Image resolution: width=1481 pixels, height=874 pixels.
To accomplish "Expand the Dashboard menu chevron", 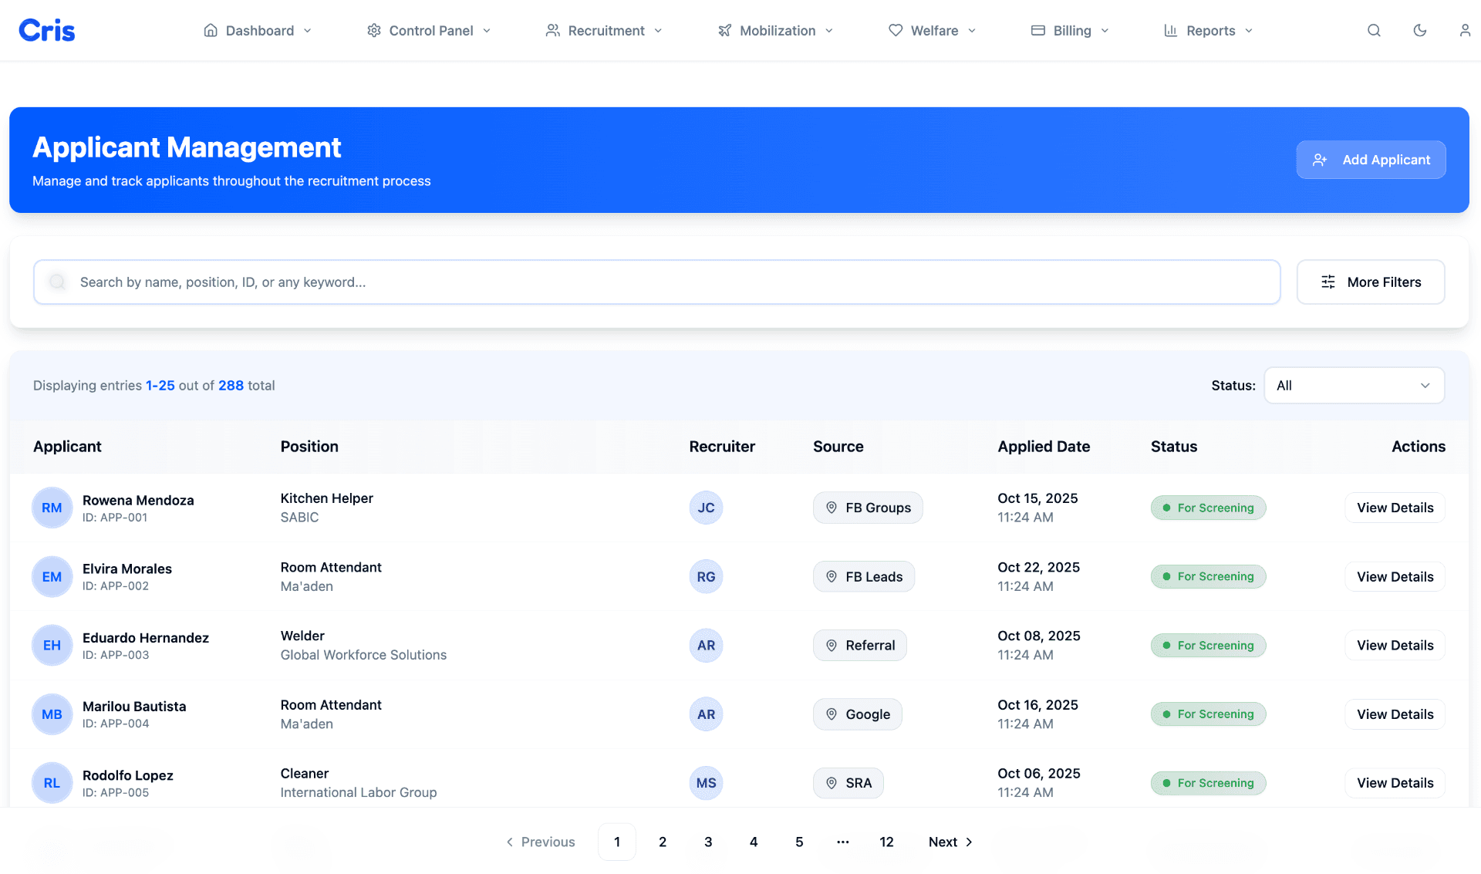I will pyautogui.click(x=308, y=31).
